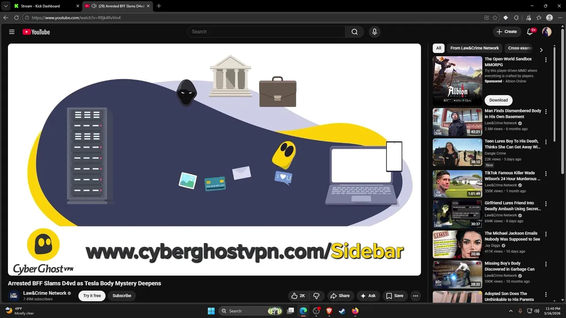Open the Edge browser taskbar icon

(303, 311)
